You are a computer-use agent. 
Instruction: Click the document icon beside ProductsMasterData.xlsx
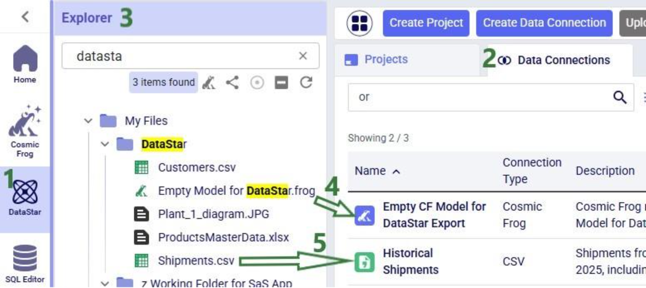click(x=142, y=238)
